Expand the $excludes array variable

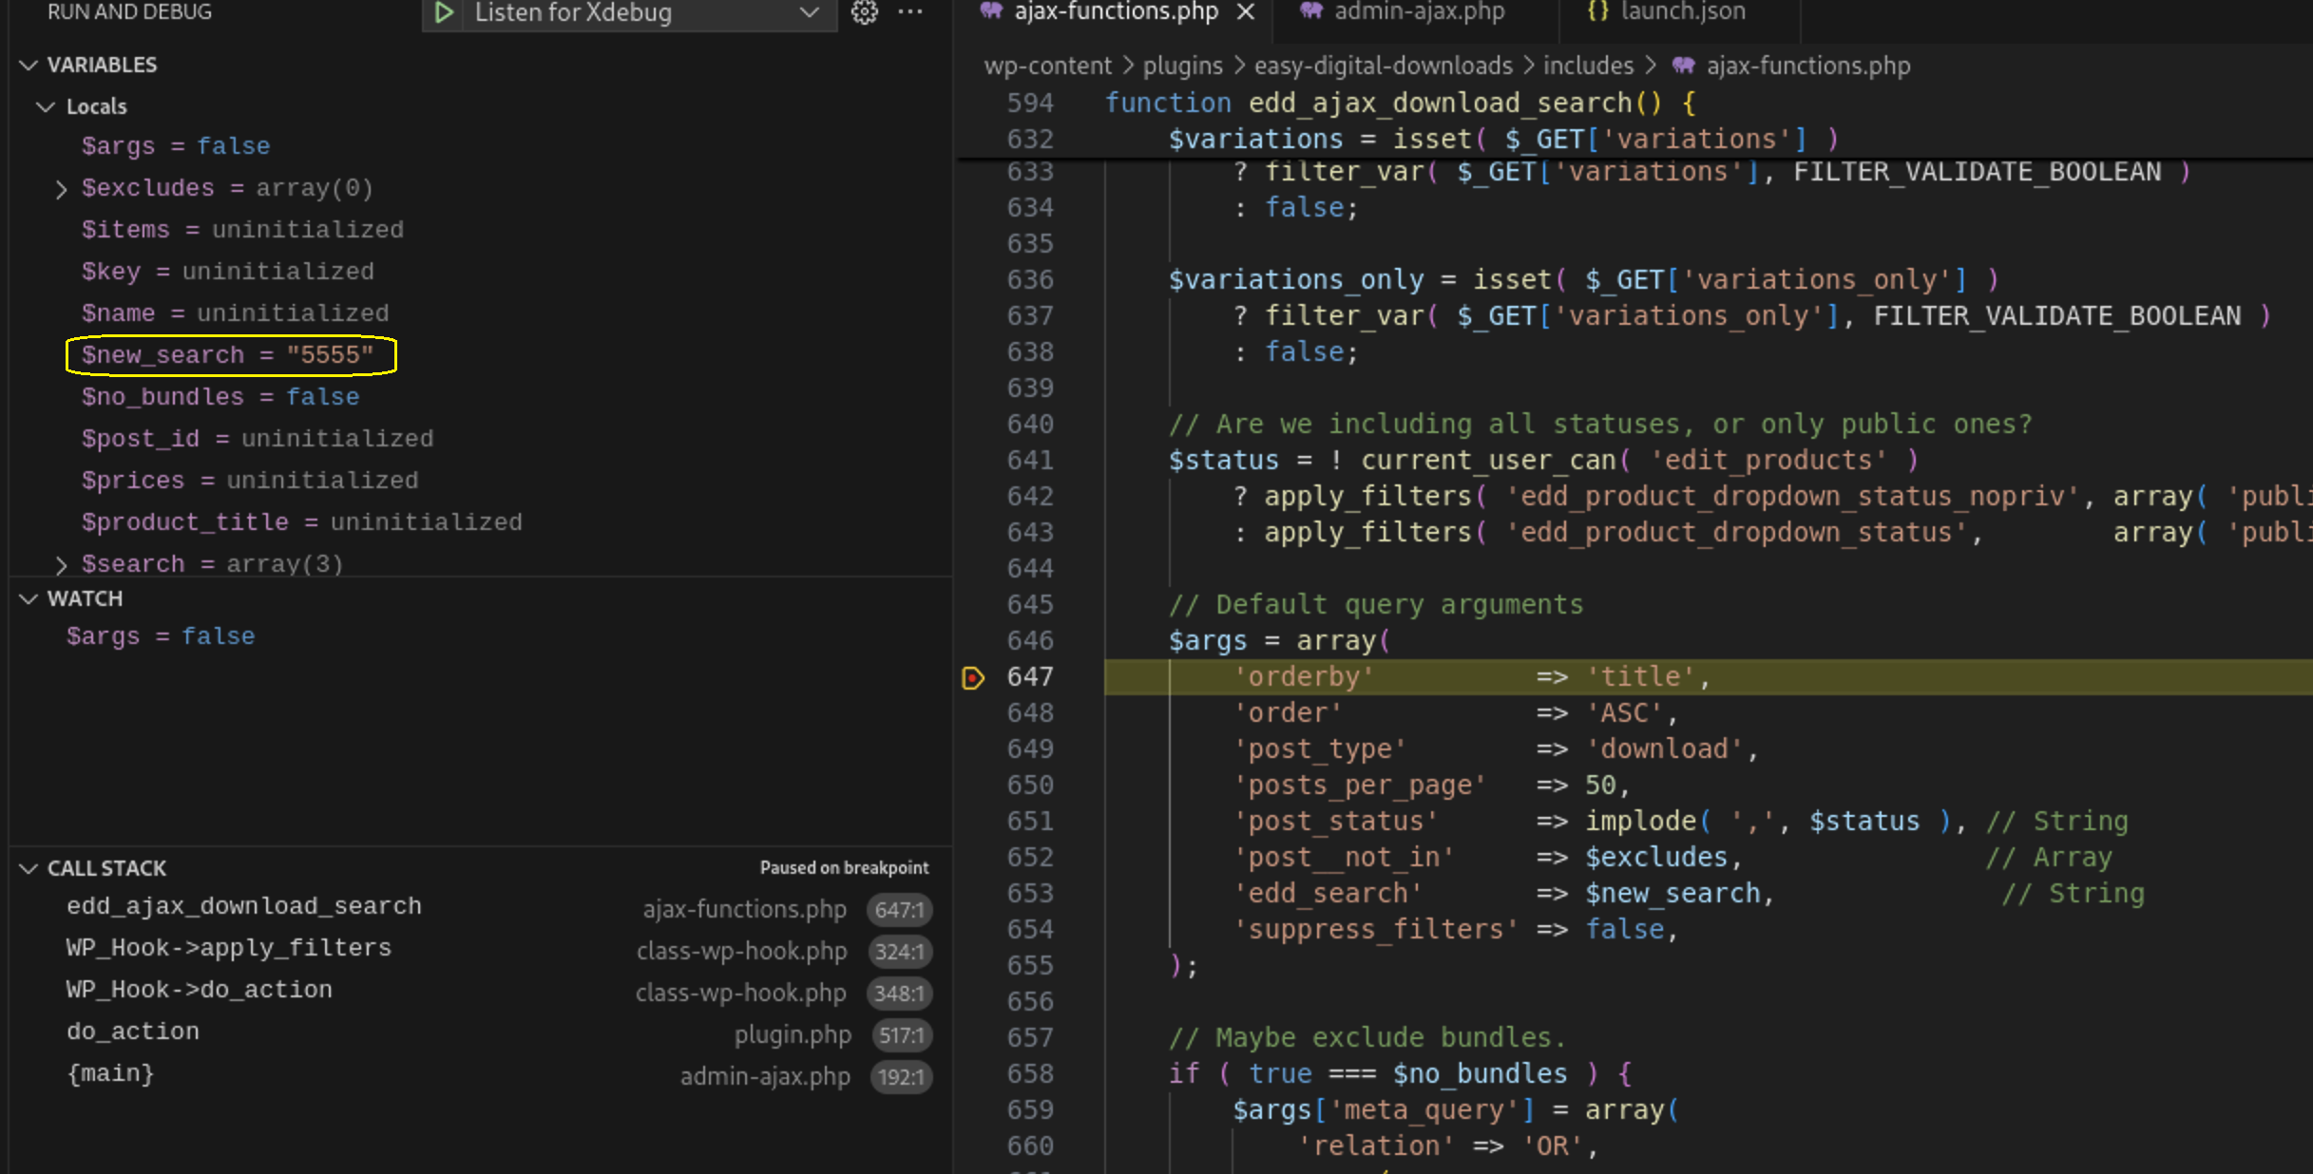coord(61,189)
